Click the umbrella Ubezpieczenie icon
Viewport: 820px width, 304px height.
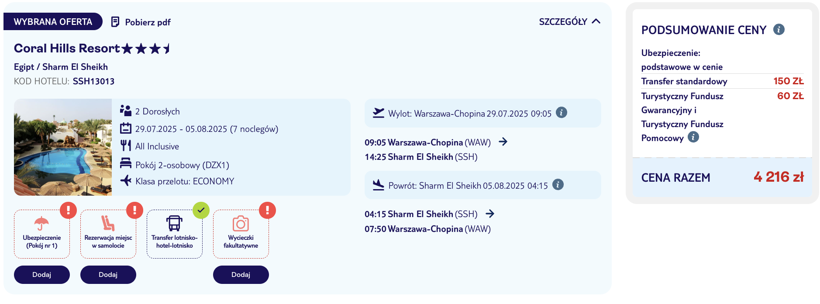[41, 224]
